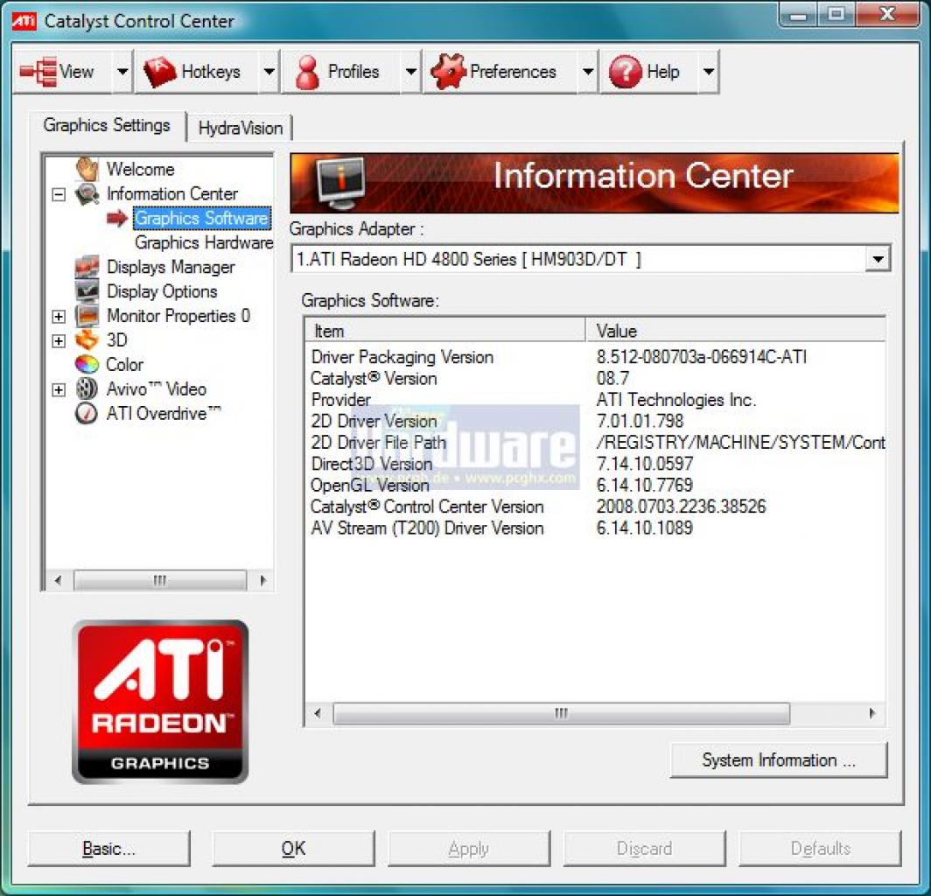Screen dimensions: 931x896
Task: Click the Preferences gear icon
Action: coord(448,72)
